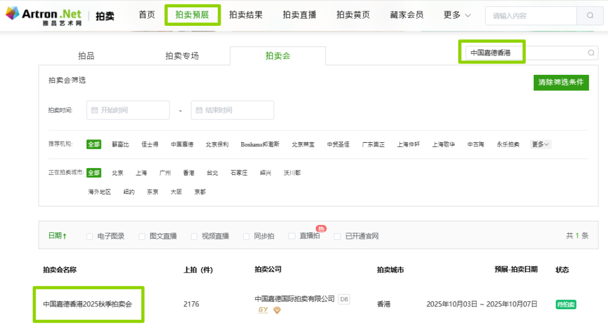This screenshot has width=608, height=334.
Task: Check the 直播拍 checkbox
Action: click(292, 236)
